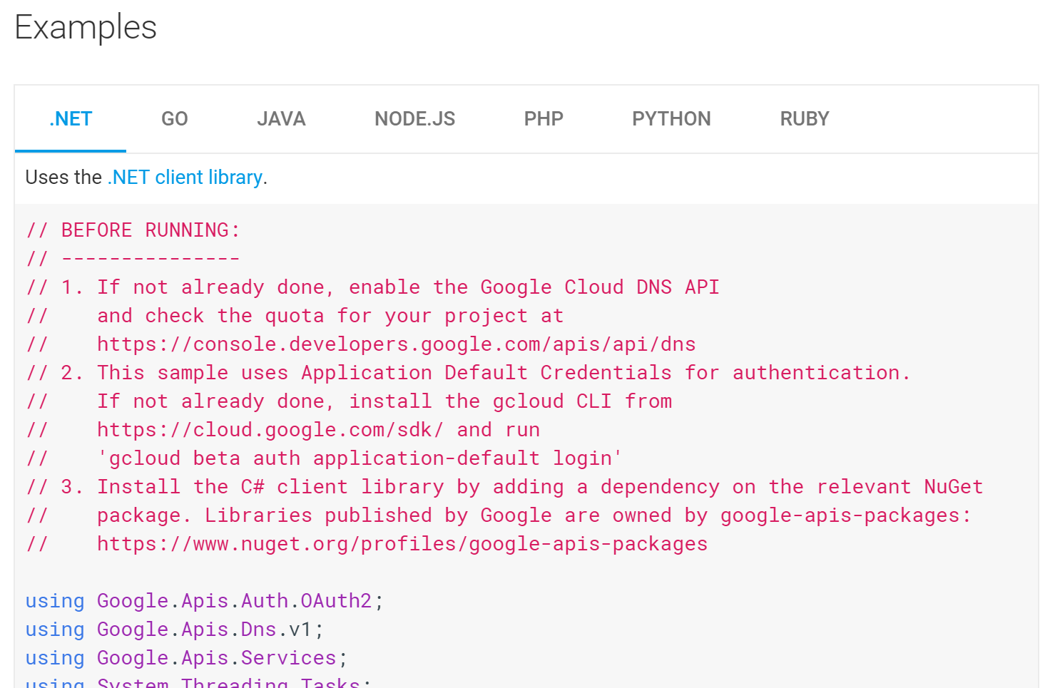
Task: Show the PHP code example tab
Action: pos(543,119)
